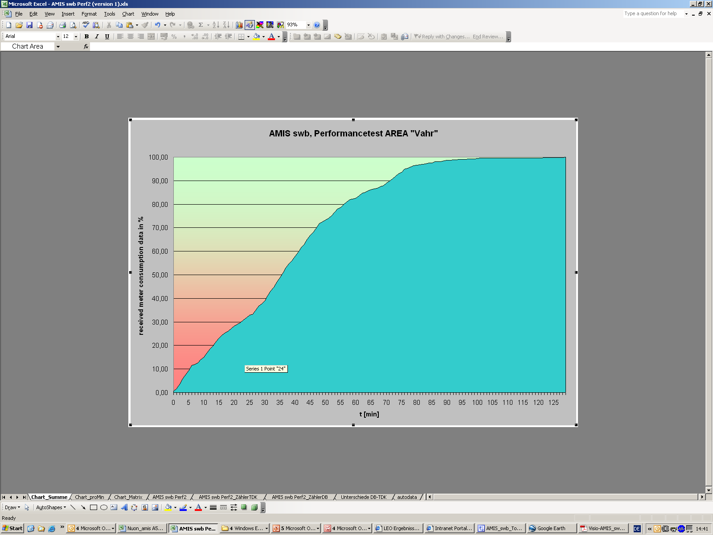The height and width of the screenshot is (535, 713).
Task: Open the Chart menu
Action: (x=128, y=14)
